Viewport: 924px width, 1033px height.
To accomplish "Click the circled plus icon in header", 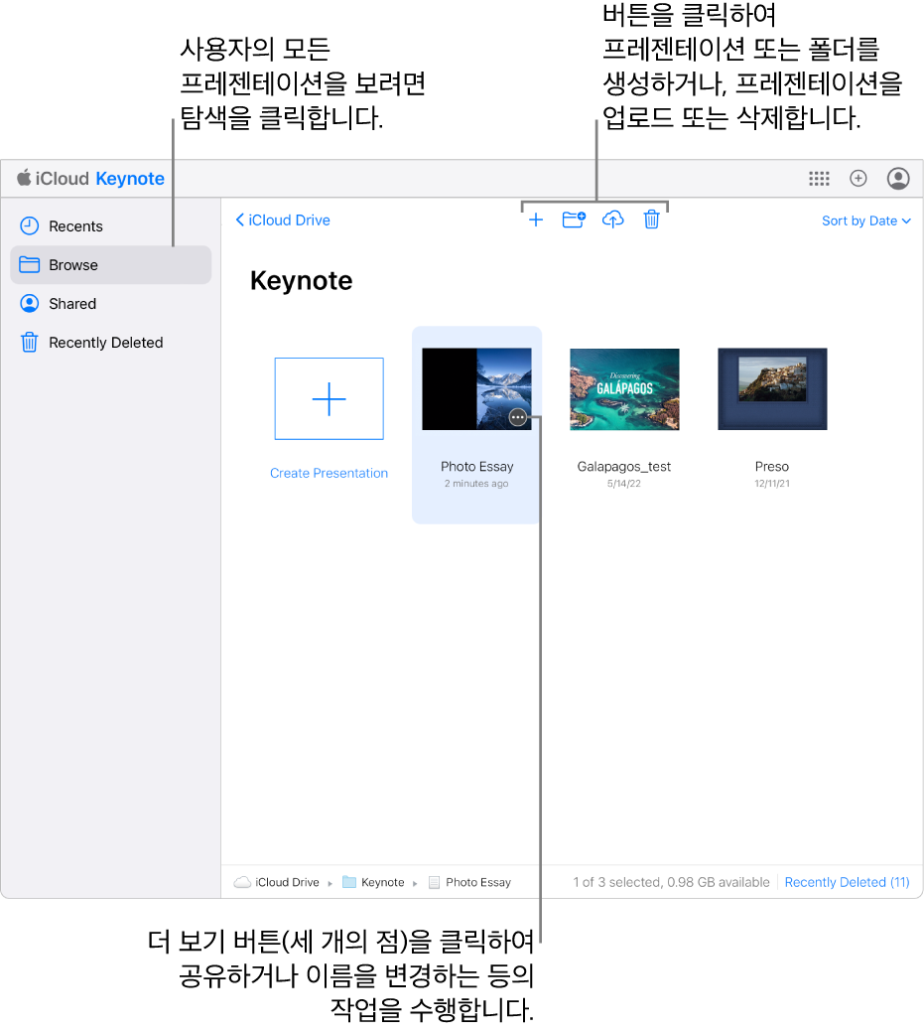I will pyautogui.click(x=858, y=178).
